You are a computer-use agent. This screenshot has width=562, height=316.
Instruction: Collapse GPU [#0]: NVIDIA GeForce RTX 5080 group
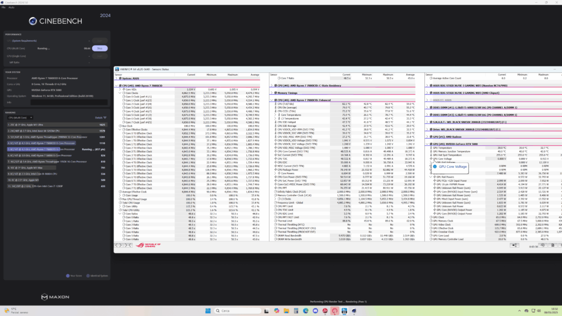427,144
